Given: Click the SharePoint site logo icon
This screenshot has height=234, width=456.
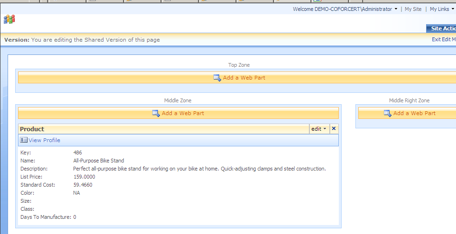Looking at the screenshot, I should 9,19.
